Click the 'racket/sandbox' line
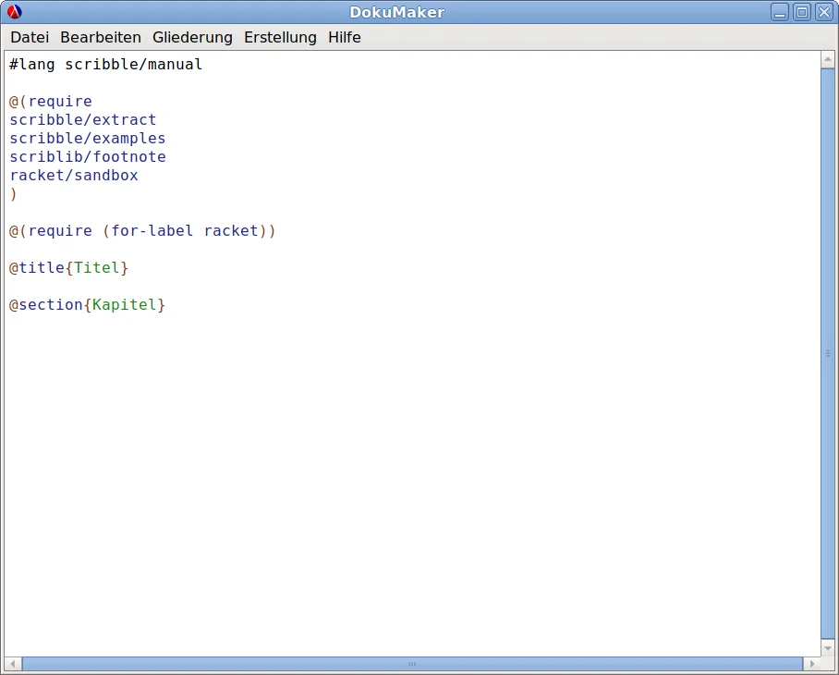839x675 pixels. click(x=74, y=175)
